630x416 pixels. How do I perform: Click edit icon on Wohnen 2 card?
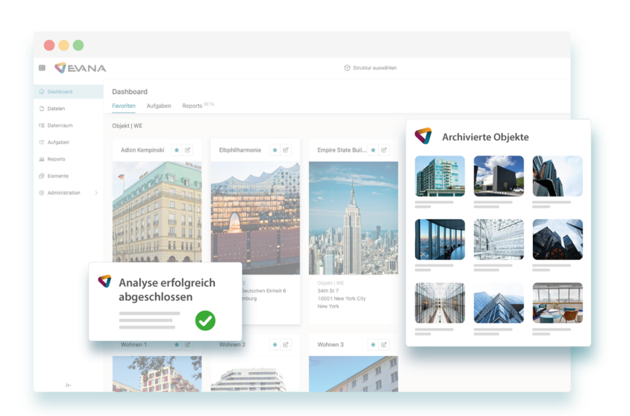(286, 345)
